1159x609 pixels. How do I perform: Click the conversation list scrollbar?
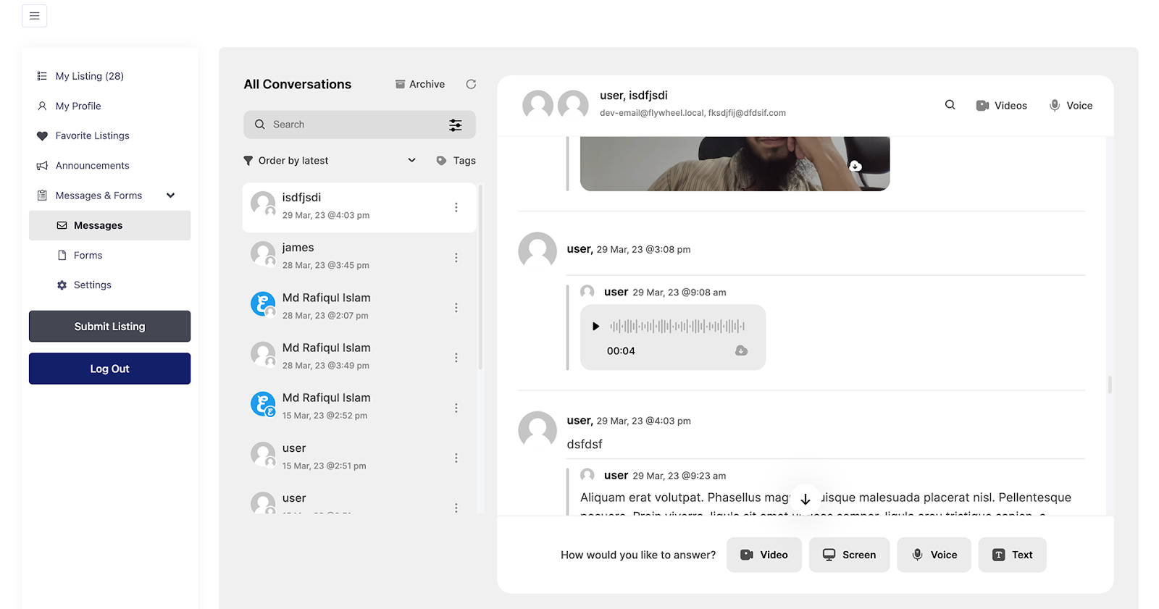tap(480, 277)
